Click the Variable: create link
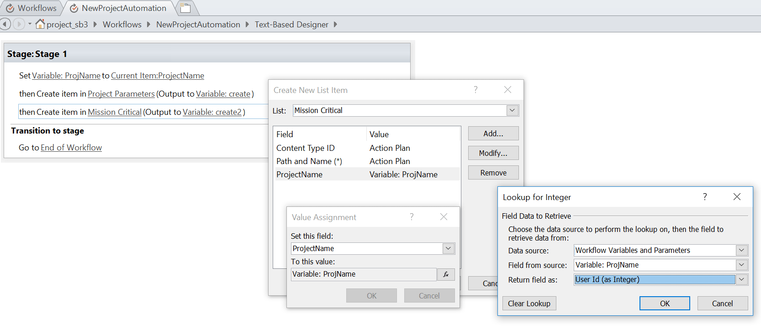761x329 pixels. tap(223, 94)
